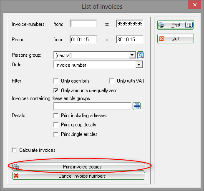204x191 pixels.
Task: Toggle Only with VAT checkbox
Action: point(112,81)
